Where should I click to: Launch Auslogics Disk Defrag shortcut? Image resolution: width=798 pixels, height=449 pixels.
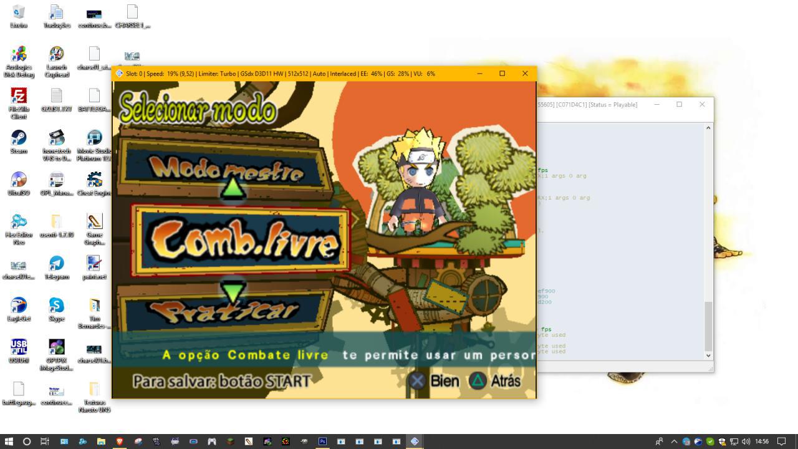19,62
